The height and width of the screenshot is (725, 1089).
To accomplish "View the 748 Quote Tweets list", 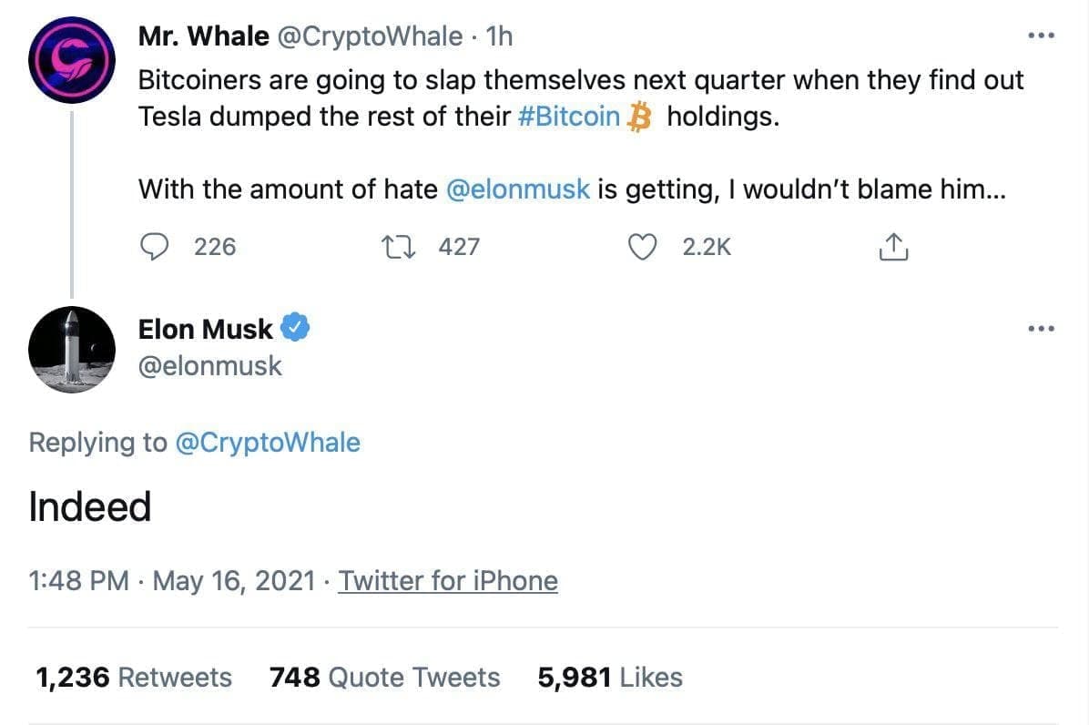I will (384, 677).
